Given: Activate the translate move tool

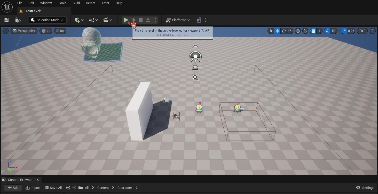Looking at the screenshot, I should 277,31.
